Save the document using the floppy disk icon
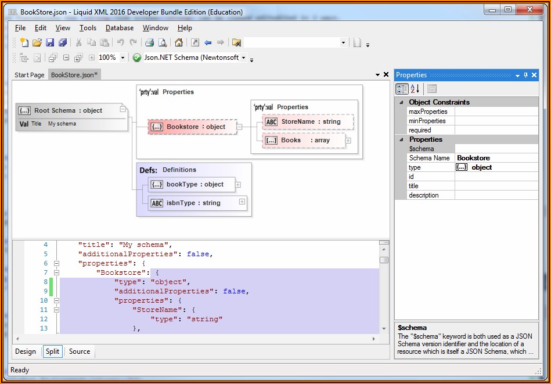The image size is (551, 384). 49,42
